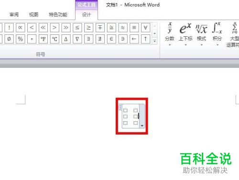Viewport: 239px width, 180px height.
Task: Insert the nabla (∇) symbol
Action: point(77,39)
